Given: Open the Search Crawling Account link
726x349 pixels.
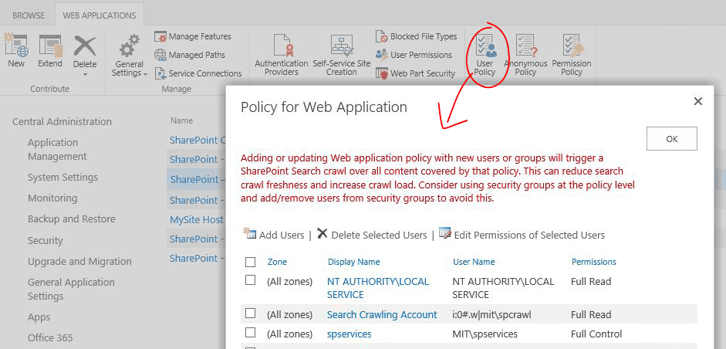Looking at the screenshot, I should click(382, 315).
